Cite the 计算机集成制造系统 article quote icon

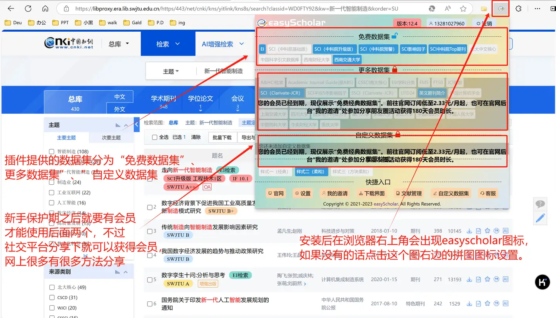click(497, 279)
